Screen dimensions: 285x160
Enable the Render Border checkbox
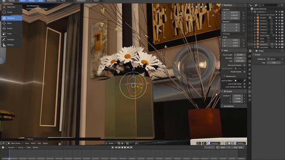pos(244,72)
